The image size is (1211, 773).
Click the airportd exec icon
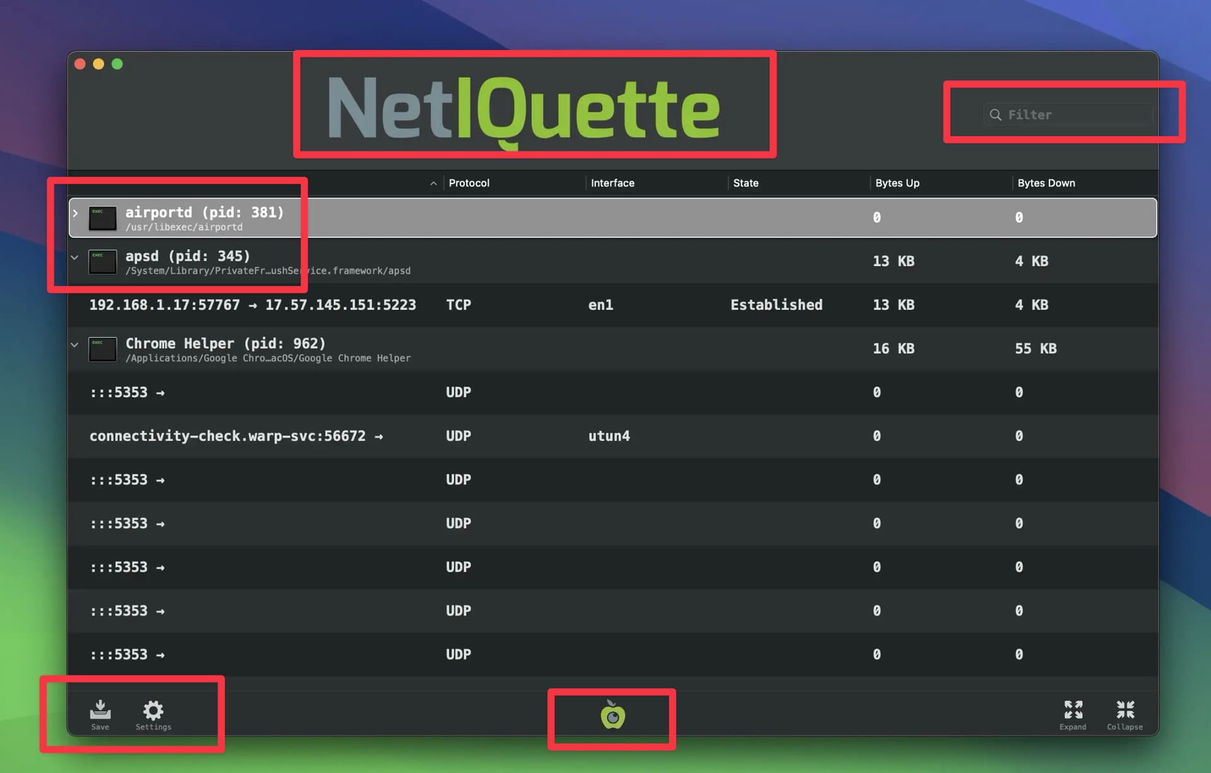coord(102,218)
